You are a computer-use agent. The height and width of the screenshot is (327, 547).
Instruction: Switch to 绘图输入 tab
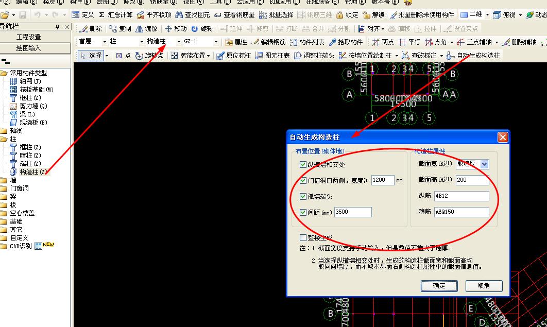[29, 48]
